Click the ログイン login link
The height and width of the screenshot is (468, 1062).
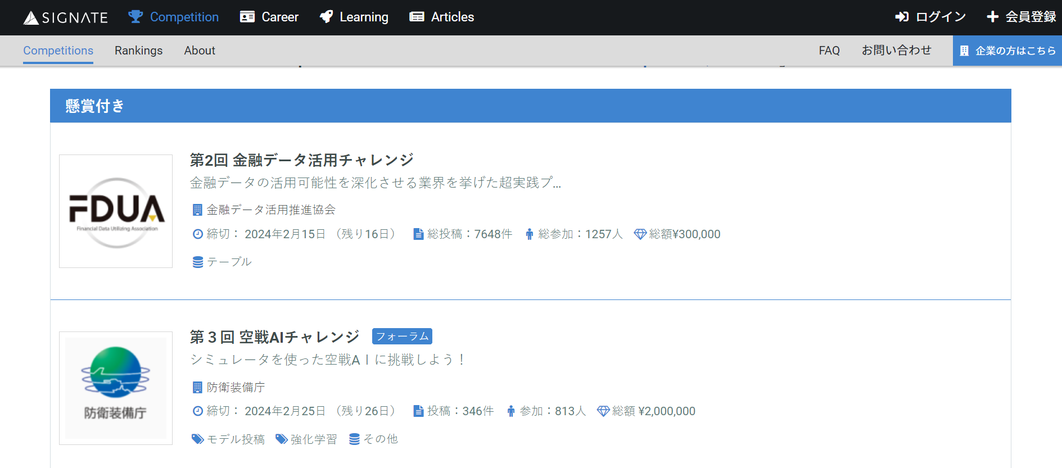click(930, 17)
